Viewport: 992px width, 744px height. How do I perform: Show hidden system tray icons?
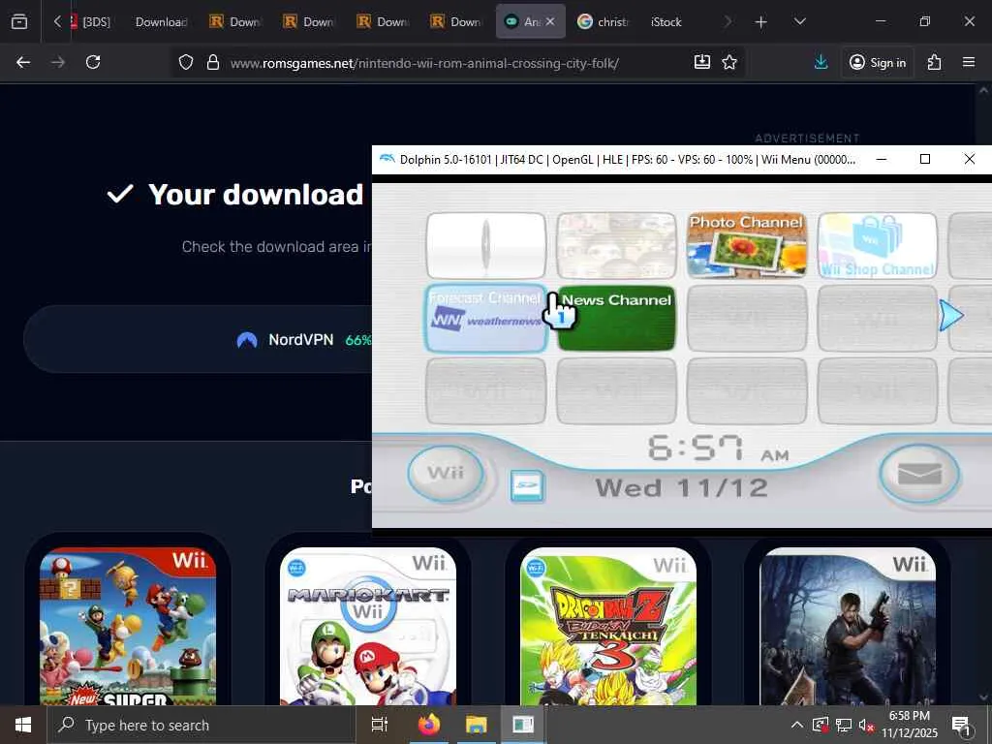click(x=797, y=725)
